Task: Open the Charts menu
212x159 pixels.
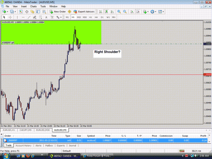Action: pos(33,6)
